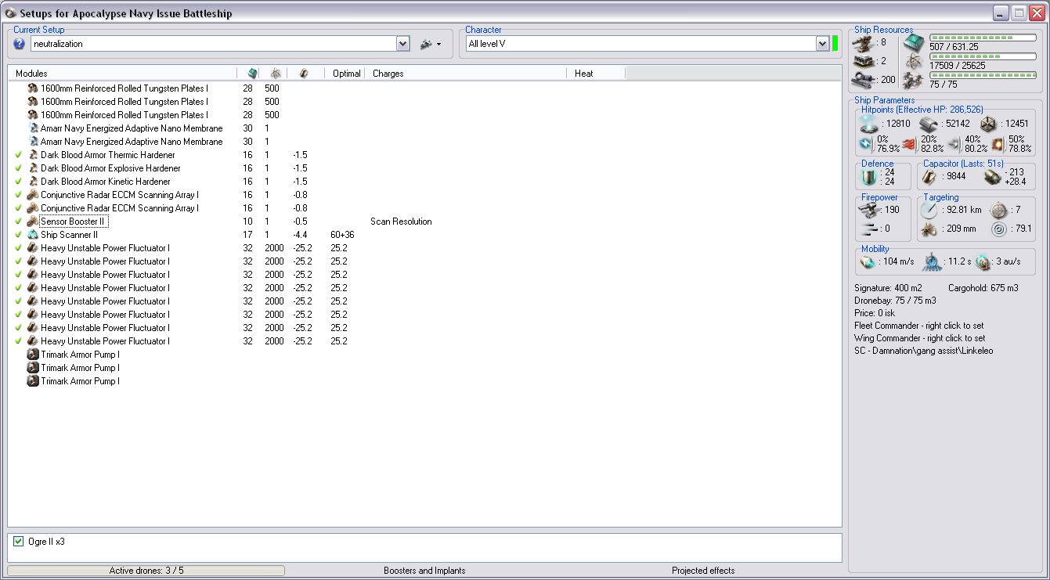This screenshot has width=1050, height=580.
Task: Click the capacitor usage column header icon
Action: 304,73
